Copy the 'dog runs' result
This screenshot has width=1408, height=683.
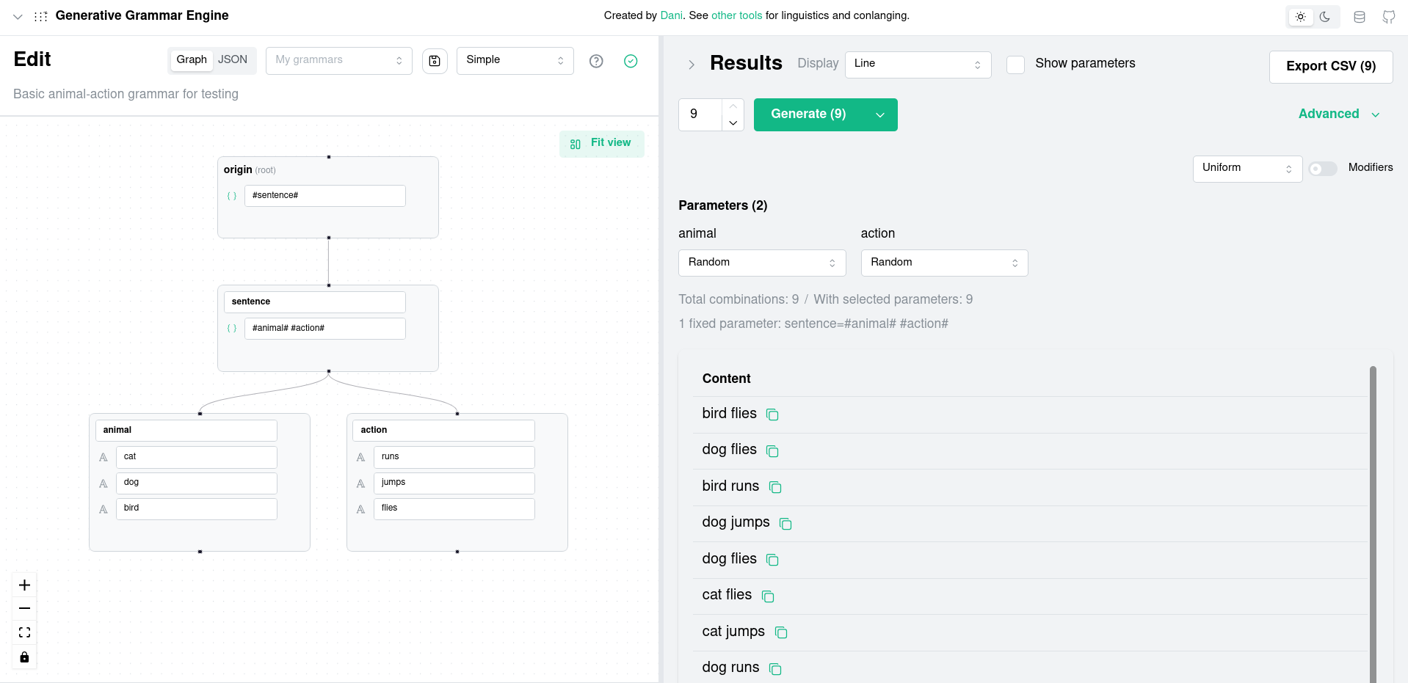point(775,669)
